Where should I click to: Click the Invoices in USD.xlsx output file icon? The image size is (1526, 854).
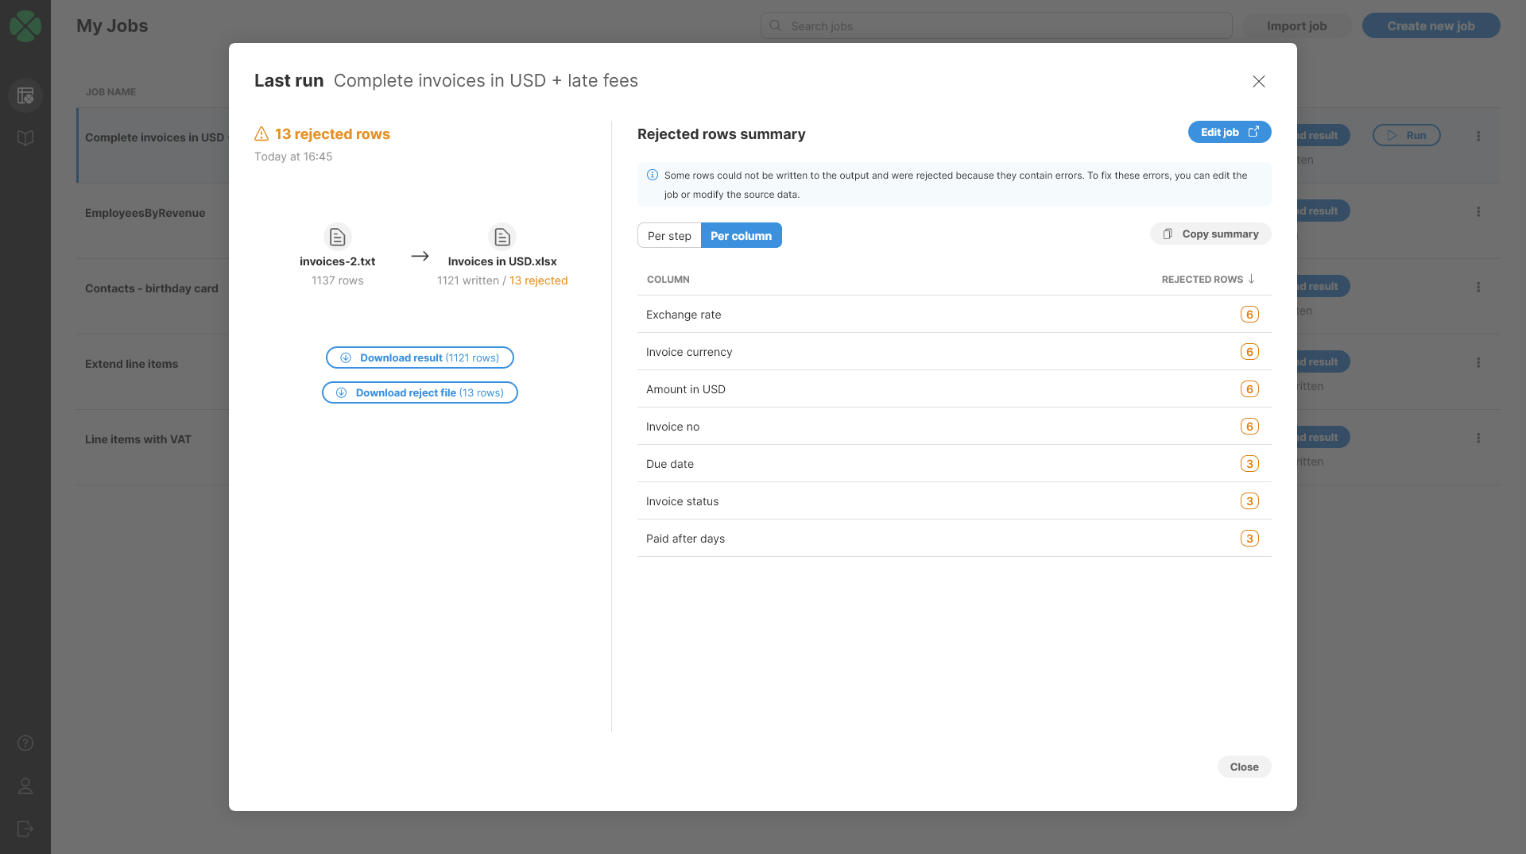click(502, 237)
